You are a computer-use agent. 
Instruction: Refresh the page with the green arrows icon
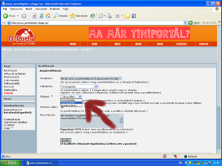41,16
